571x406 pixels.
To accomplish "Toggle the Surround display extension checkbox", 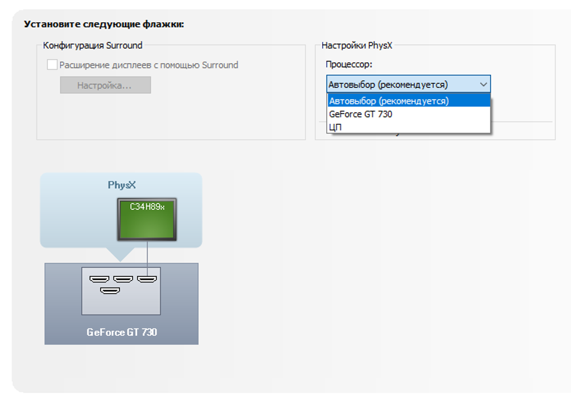I will 52,65.
